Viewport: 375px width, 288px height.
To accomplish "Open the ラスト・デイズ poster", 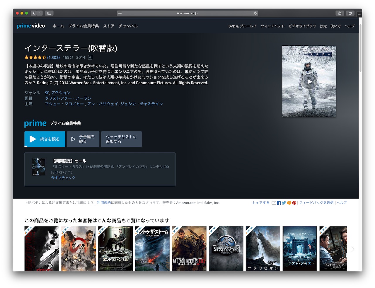I will [x=300, y=248].
